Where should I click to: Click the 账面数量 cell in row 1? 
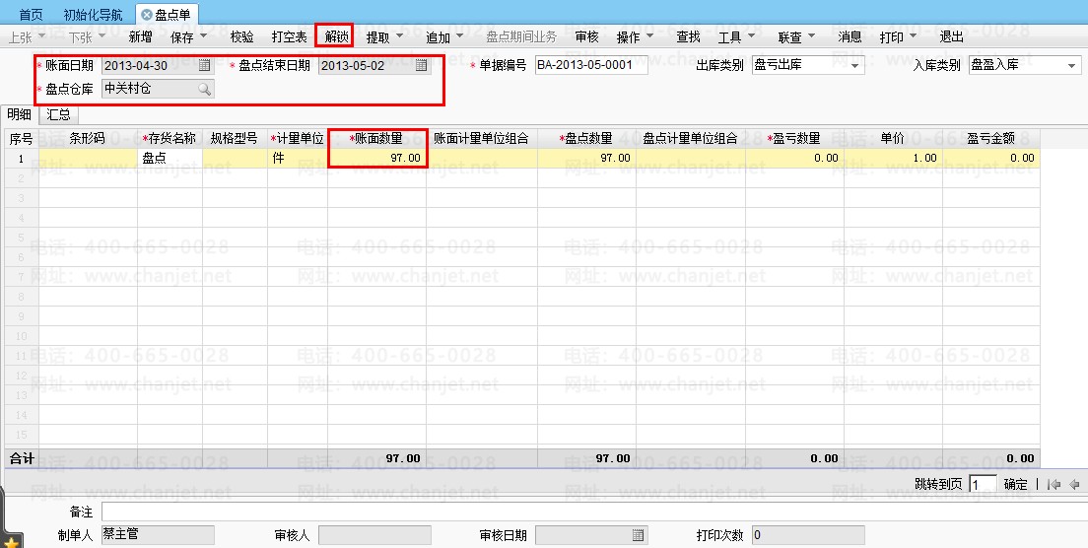(377, 158)
